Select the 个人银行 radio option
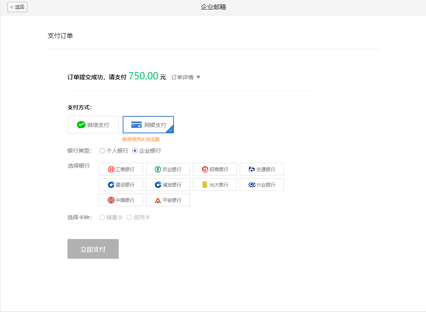This screenshot has height=312, width=426. [x=102, y=150]
